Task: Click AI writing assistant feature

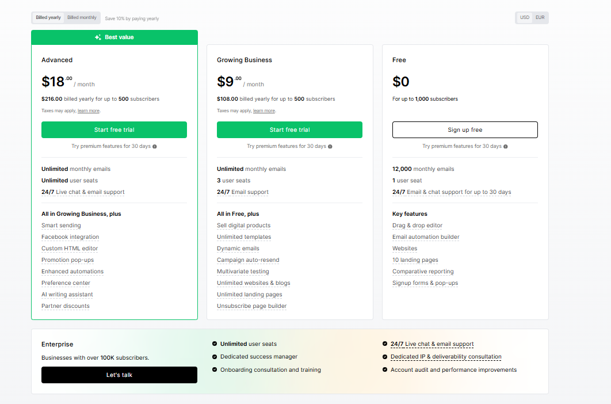Action: [x=67, y=295]
